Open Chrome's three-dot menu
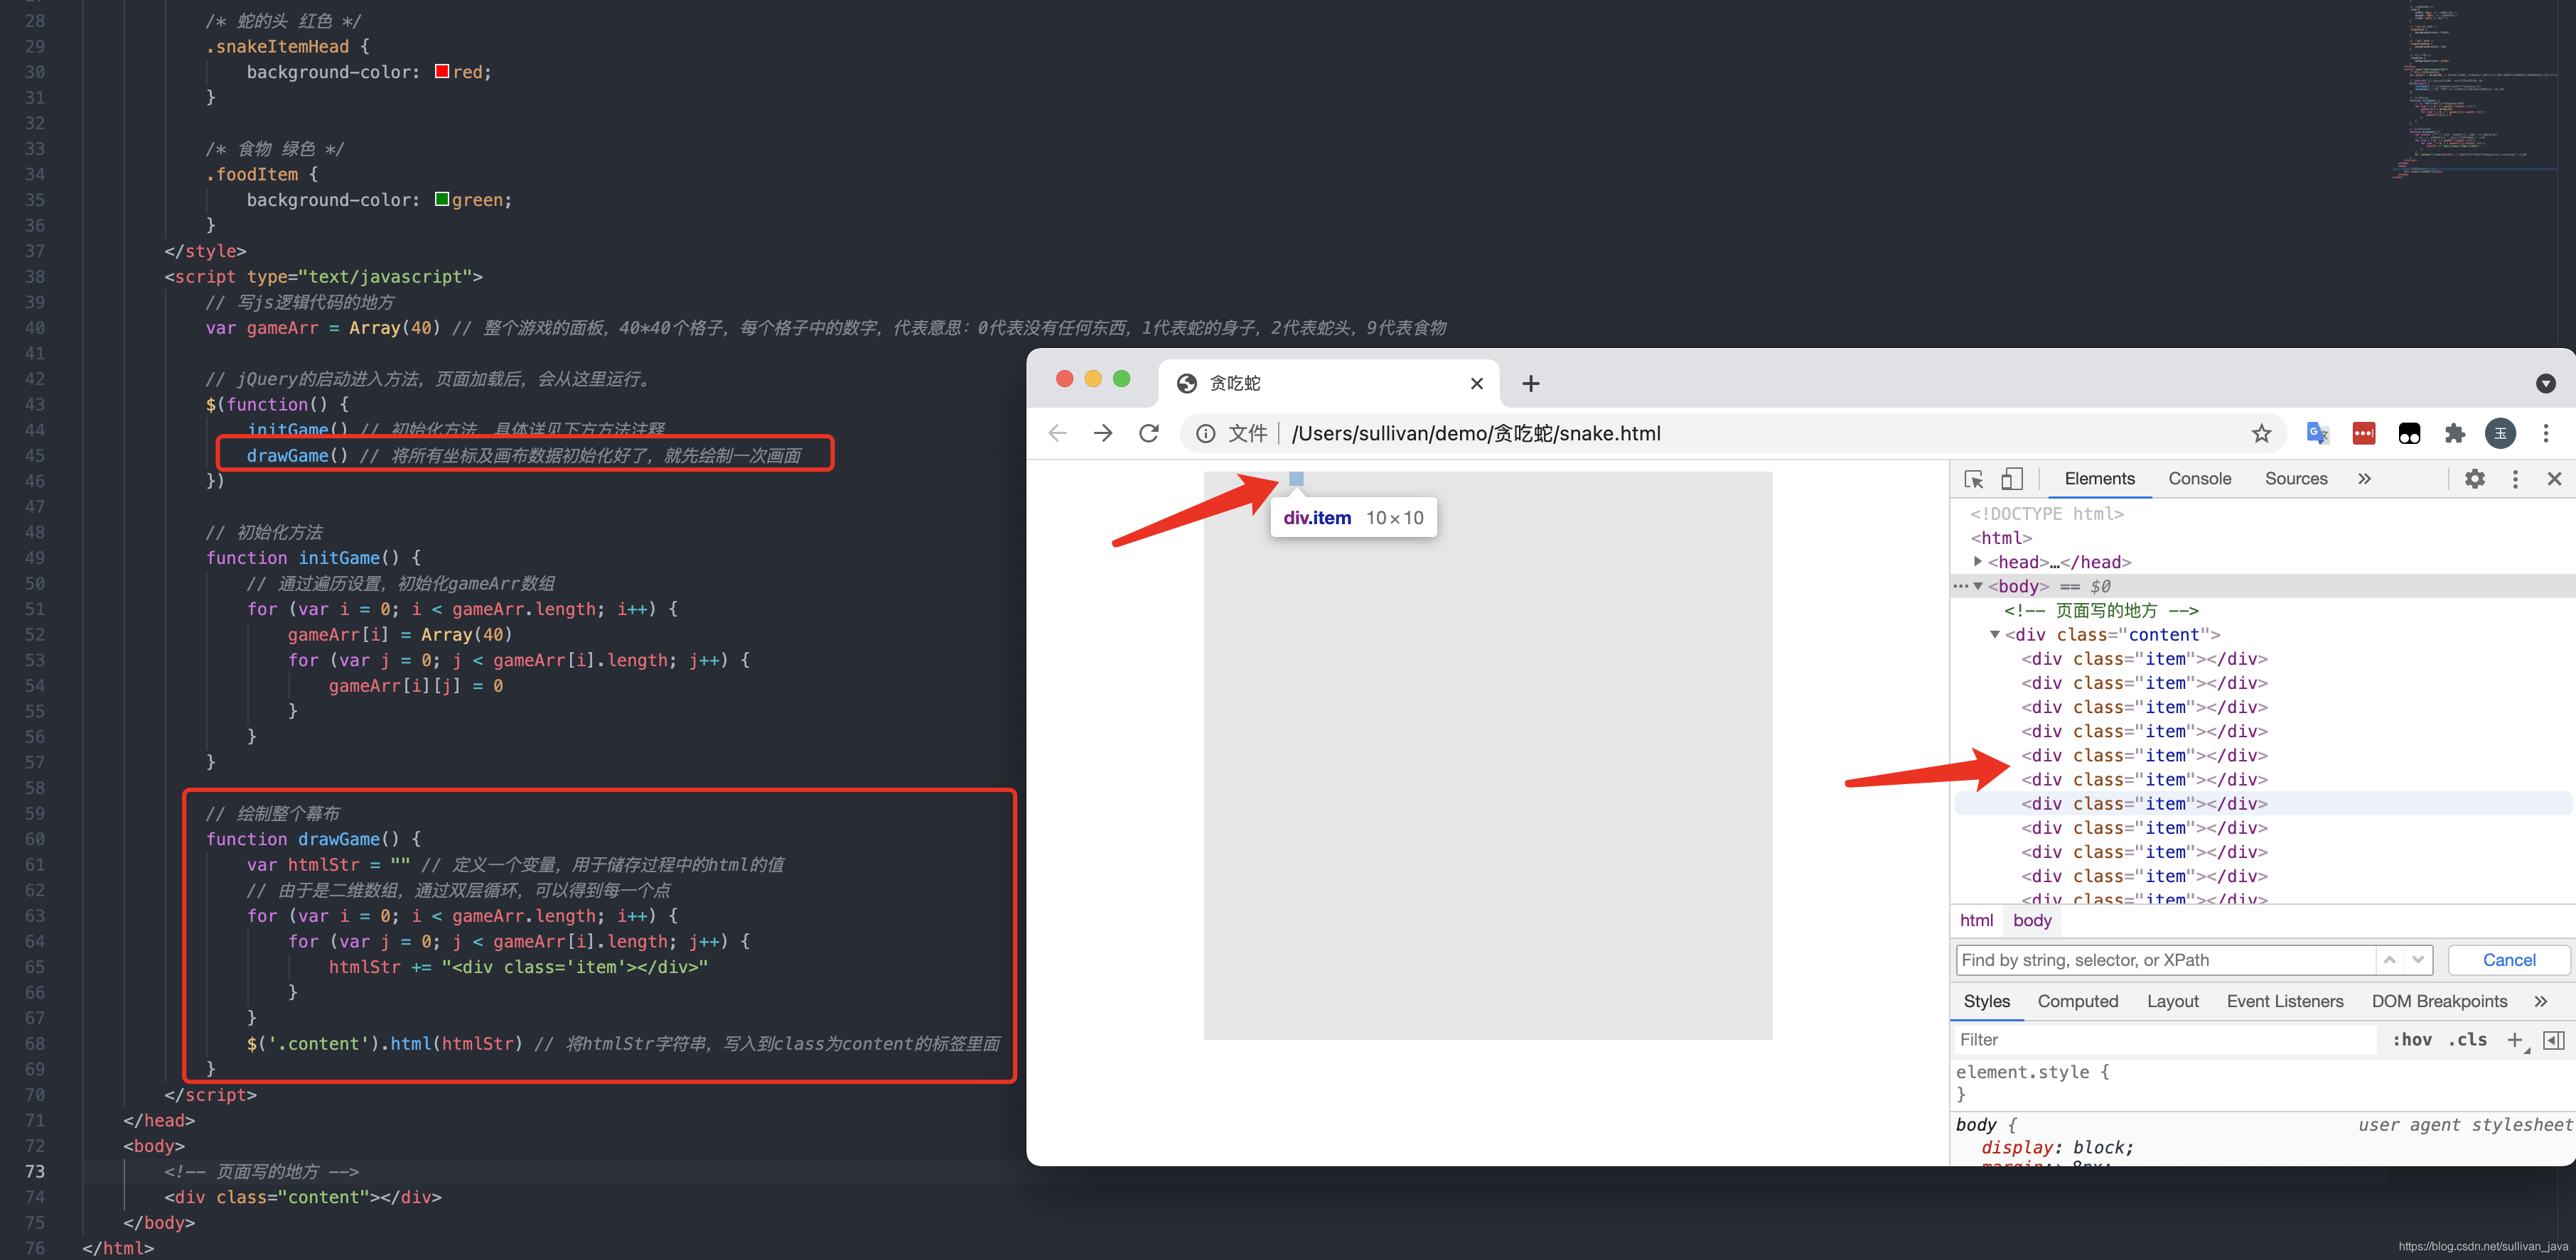The width and height of the screenshot is (2576, 1260). [x=2545, y=434]
